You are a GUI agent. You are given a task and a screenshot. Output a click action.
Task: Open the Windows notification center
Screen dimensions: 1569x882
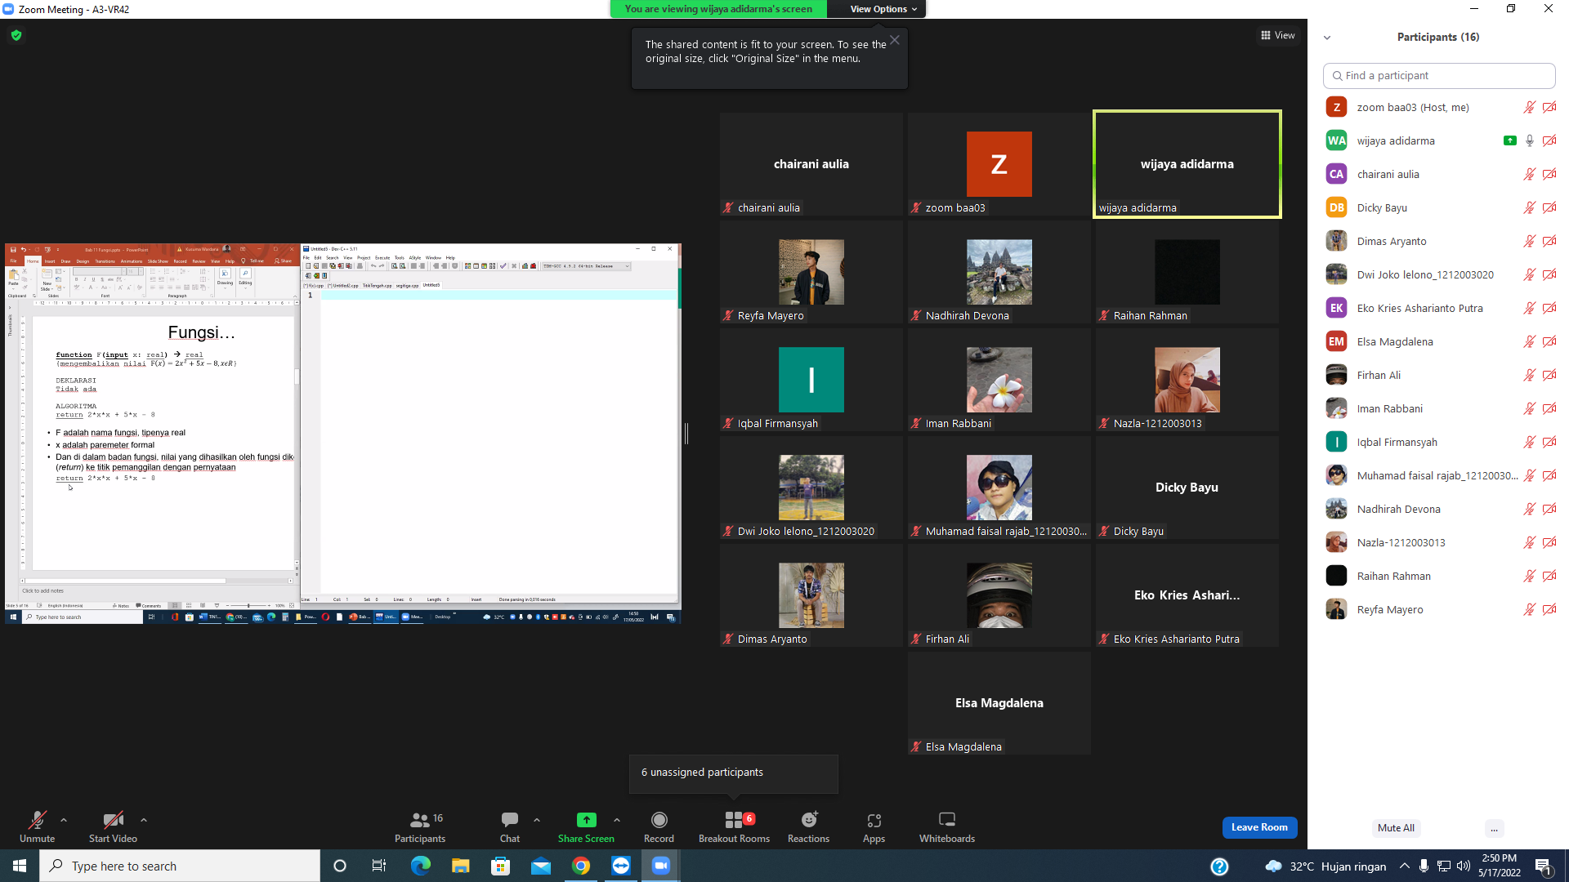1544,866
